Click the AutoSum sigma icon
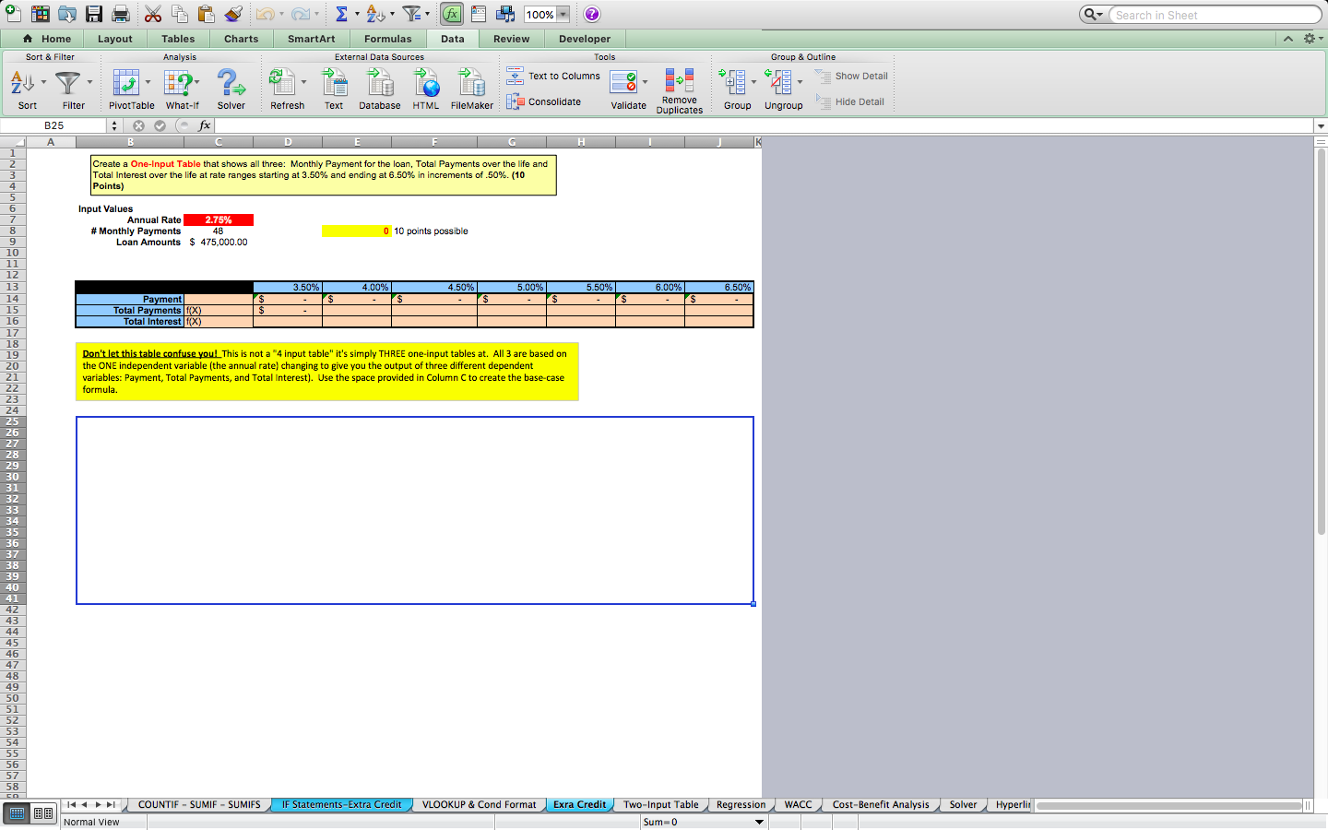 click(341, 14)
